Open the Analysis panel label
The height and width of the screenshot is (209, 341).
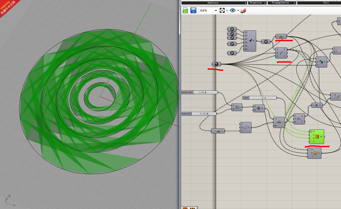[213, 3]
